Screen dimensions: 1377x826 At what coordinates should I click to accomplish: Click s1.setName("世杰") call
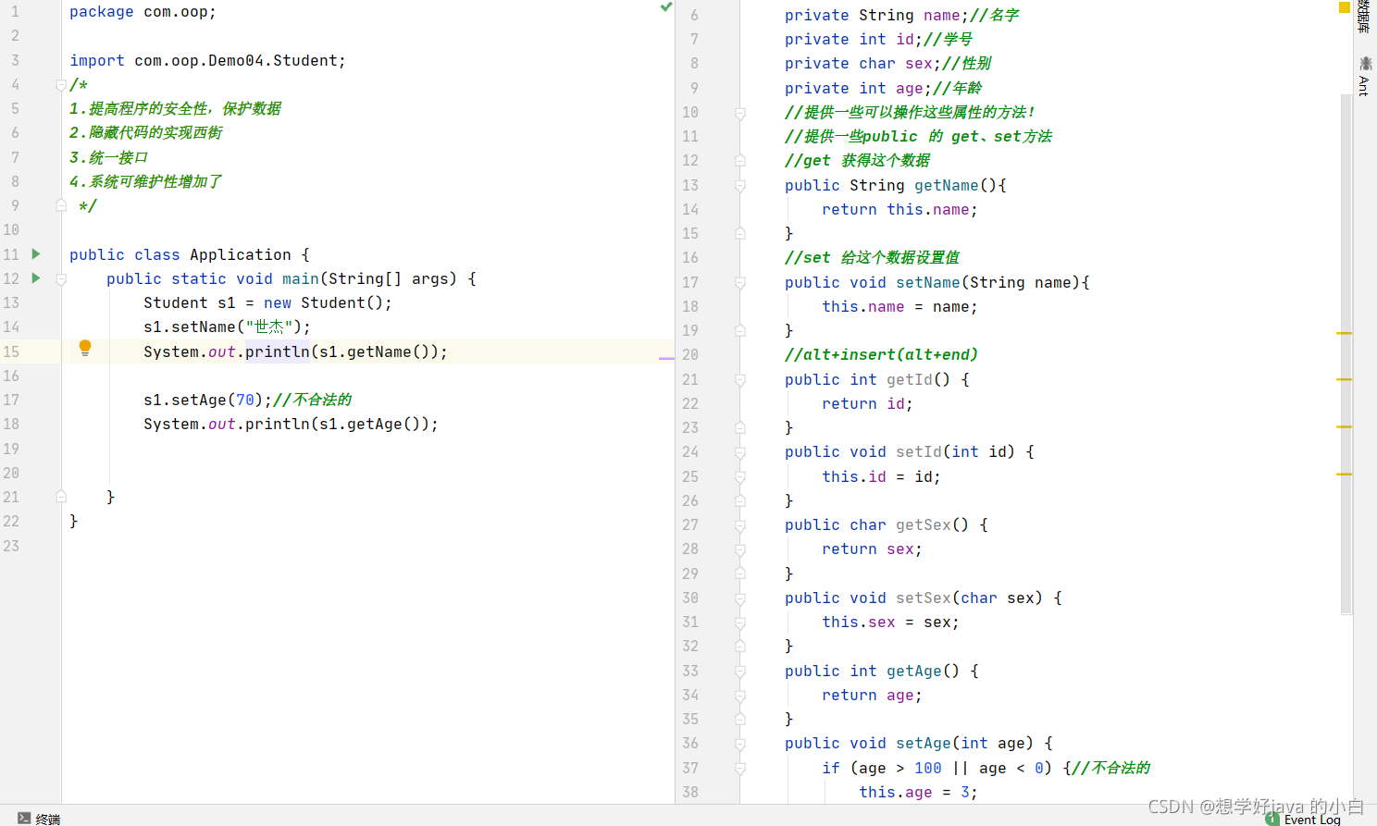(227, 327)
